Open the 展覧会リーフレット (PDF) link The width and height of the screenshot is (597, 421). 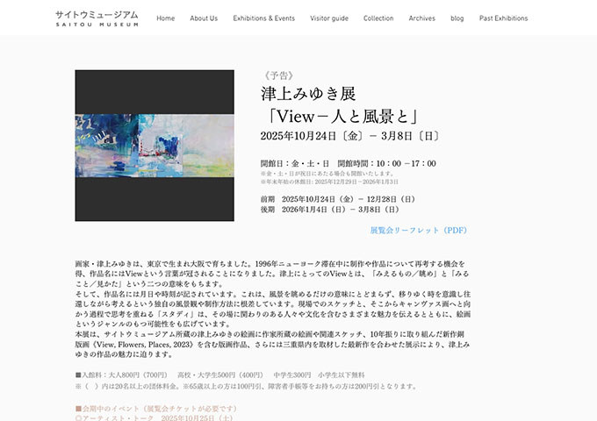tap(419, 230)
